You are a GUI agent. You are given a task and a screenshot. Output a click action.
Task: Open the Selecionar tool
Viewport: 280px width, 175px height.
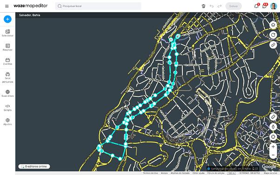click(7, 33)
